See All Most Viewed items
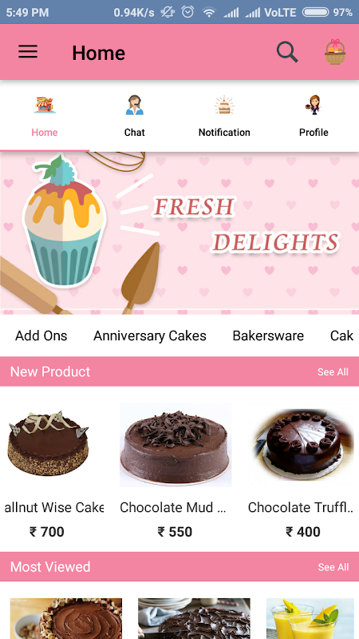This screenshot has width=359, height=639. pyautogui.click(x=333, y=567)
